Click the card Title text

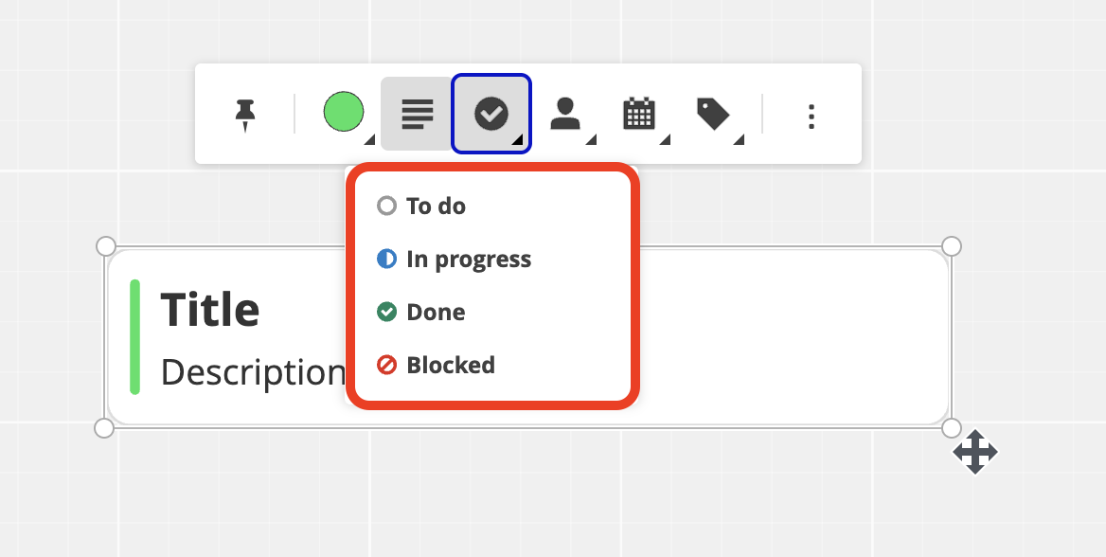pos(210,310)
